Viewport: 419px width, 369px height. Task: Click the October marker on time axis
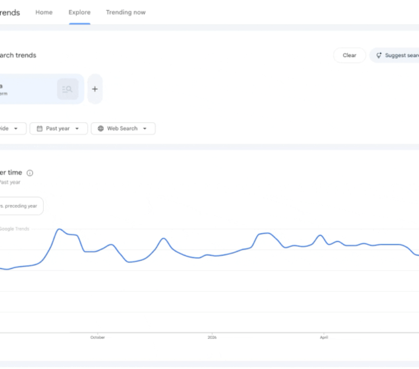click(98, 337)
